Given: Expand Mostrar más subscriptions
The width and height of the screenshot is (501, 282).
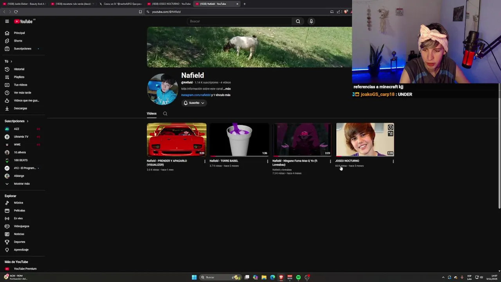Looking at the screenshot, I should 22,184.
